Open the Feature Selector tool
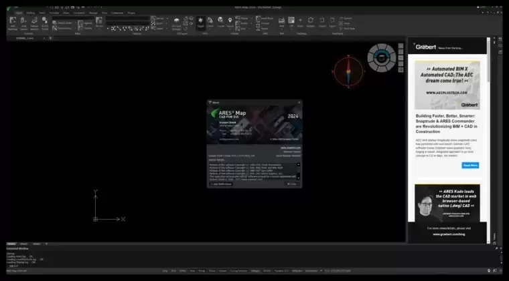This screenshot has width=509, height=281. [x=34, y=23]
